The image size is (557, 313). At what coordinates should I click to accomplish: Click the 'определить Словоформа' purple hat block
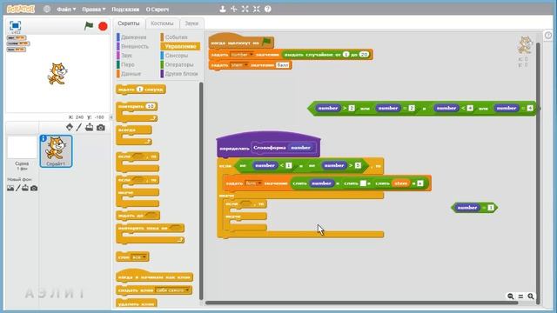[268, 145]
